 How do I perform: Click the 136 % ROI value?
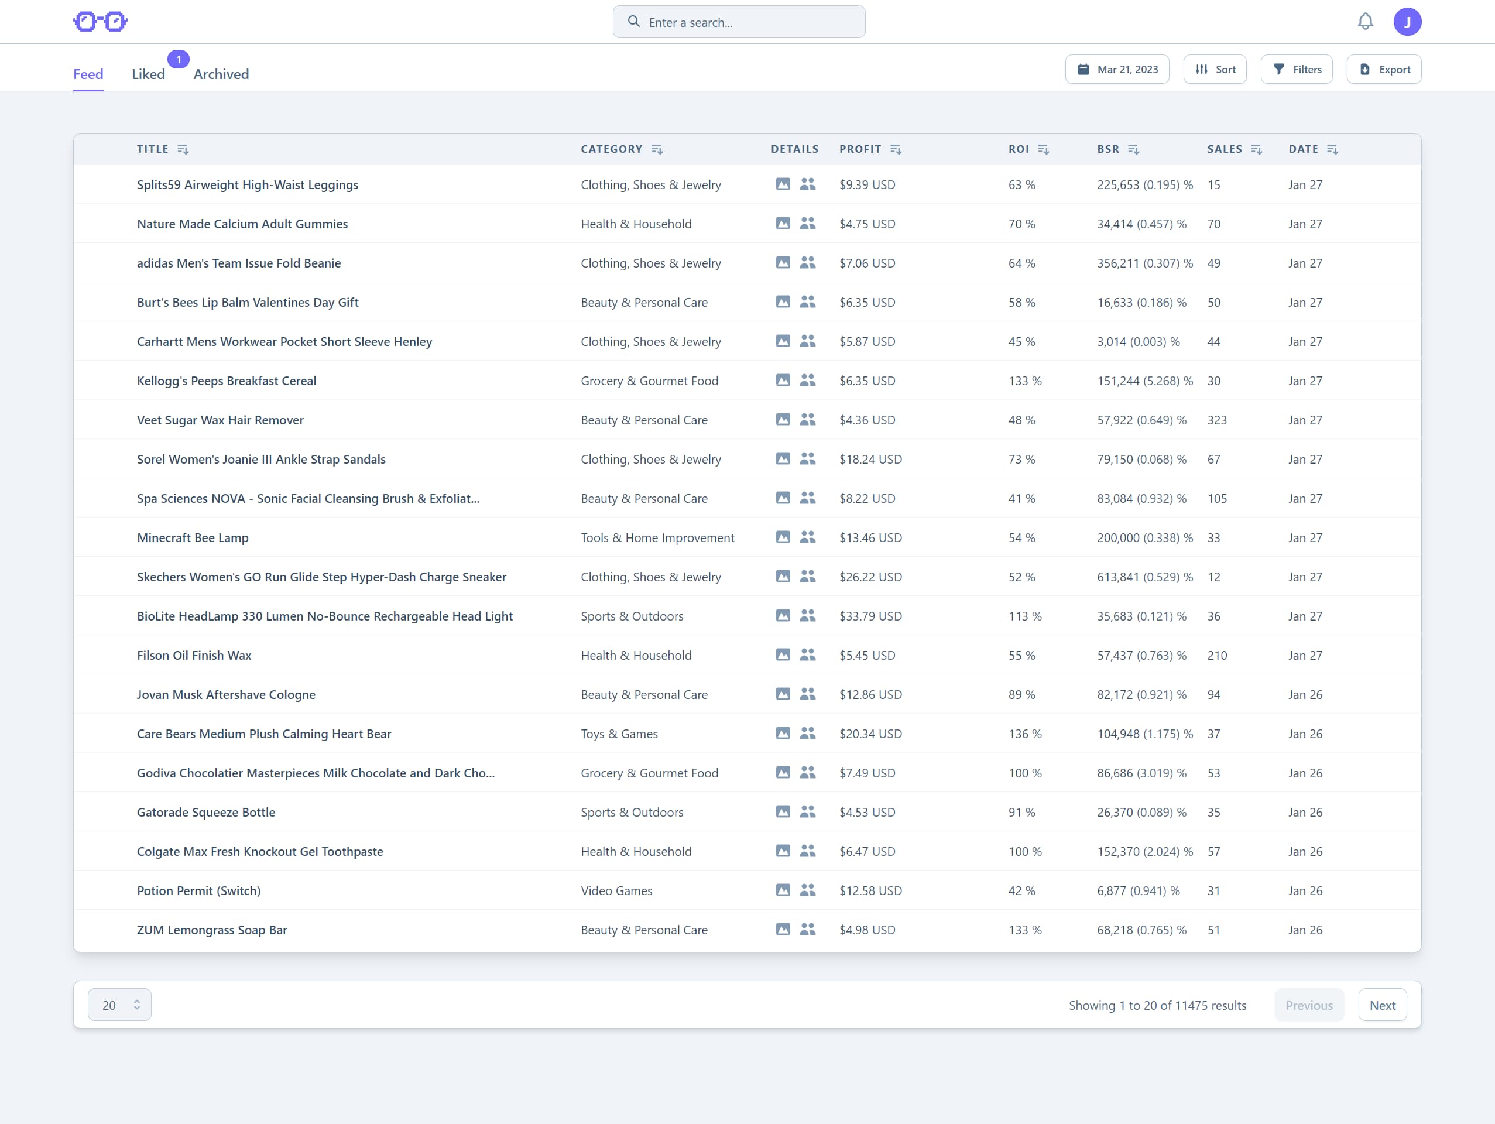pyautogui.click(x=1024, y=734)
